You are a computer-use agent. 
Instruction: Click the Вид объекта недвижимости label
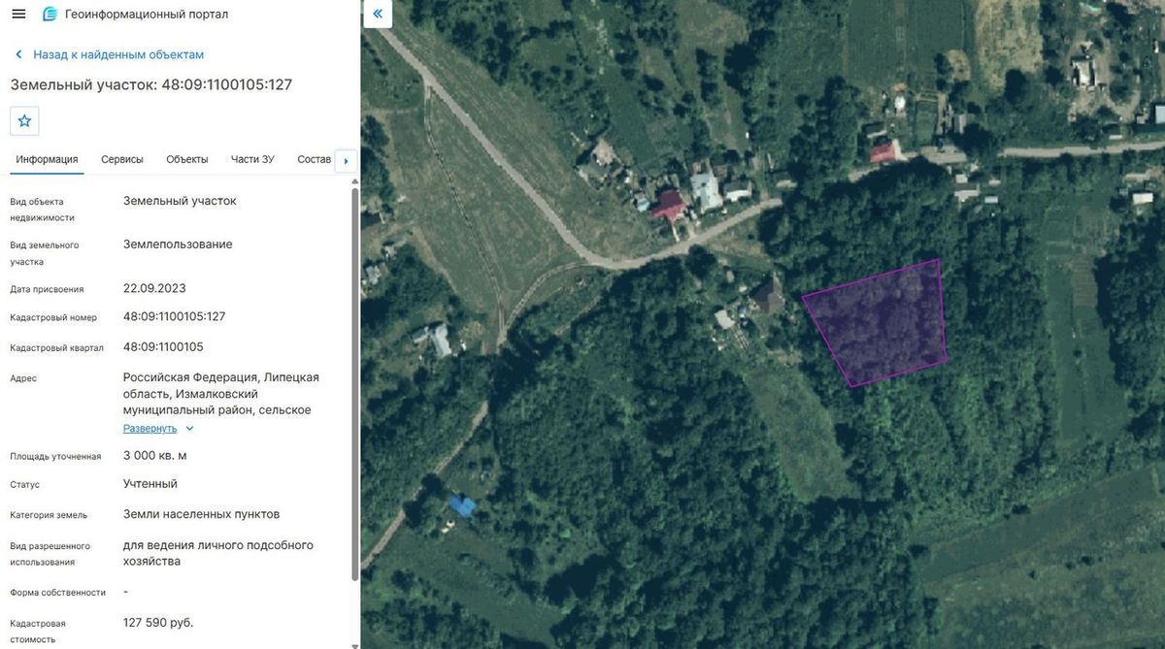43,210
